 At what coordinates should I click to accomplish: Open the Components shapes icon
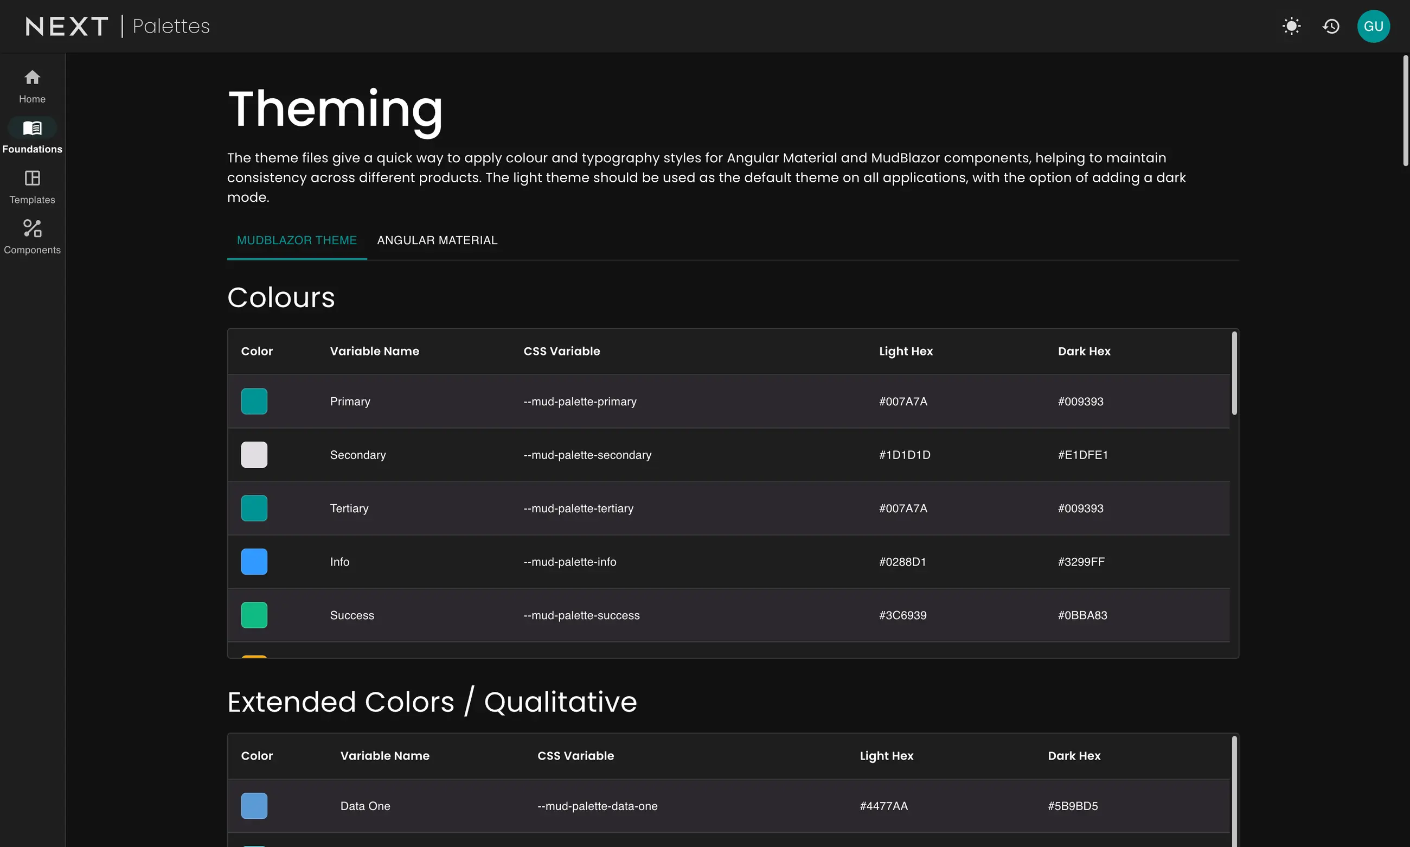32,228
